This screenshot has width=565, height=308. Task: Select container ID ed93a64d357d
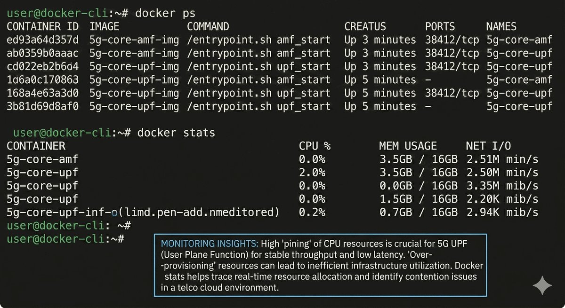43,40
